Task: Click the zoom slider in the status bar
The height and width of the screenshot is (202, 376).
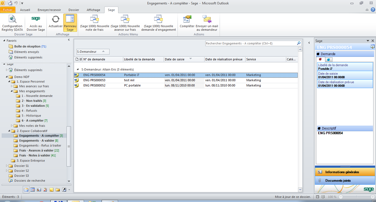Action: [357, 197]
